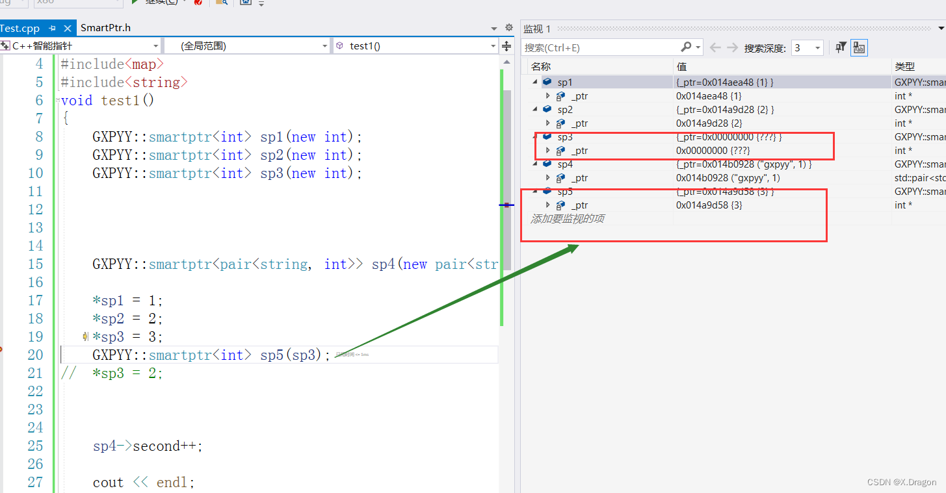Click the 监视 1 panel title

[x=537, y=29]
